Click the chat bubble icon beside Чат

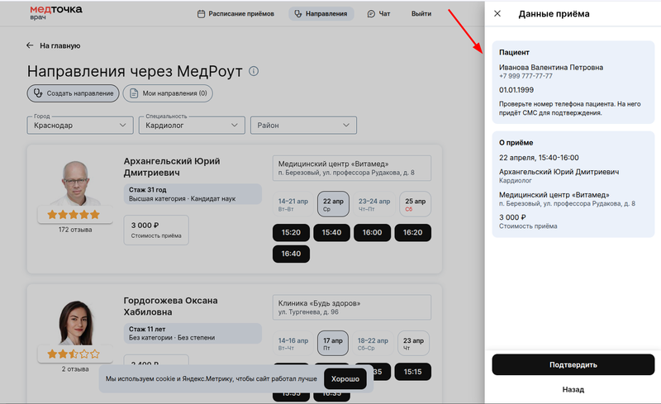(x=371, y=14)
